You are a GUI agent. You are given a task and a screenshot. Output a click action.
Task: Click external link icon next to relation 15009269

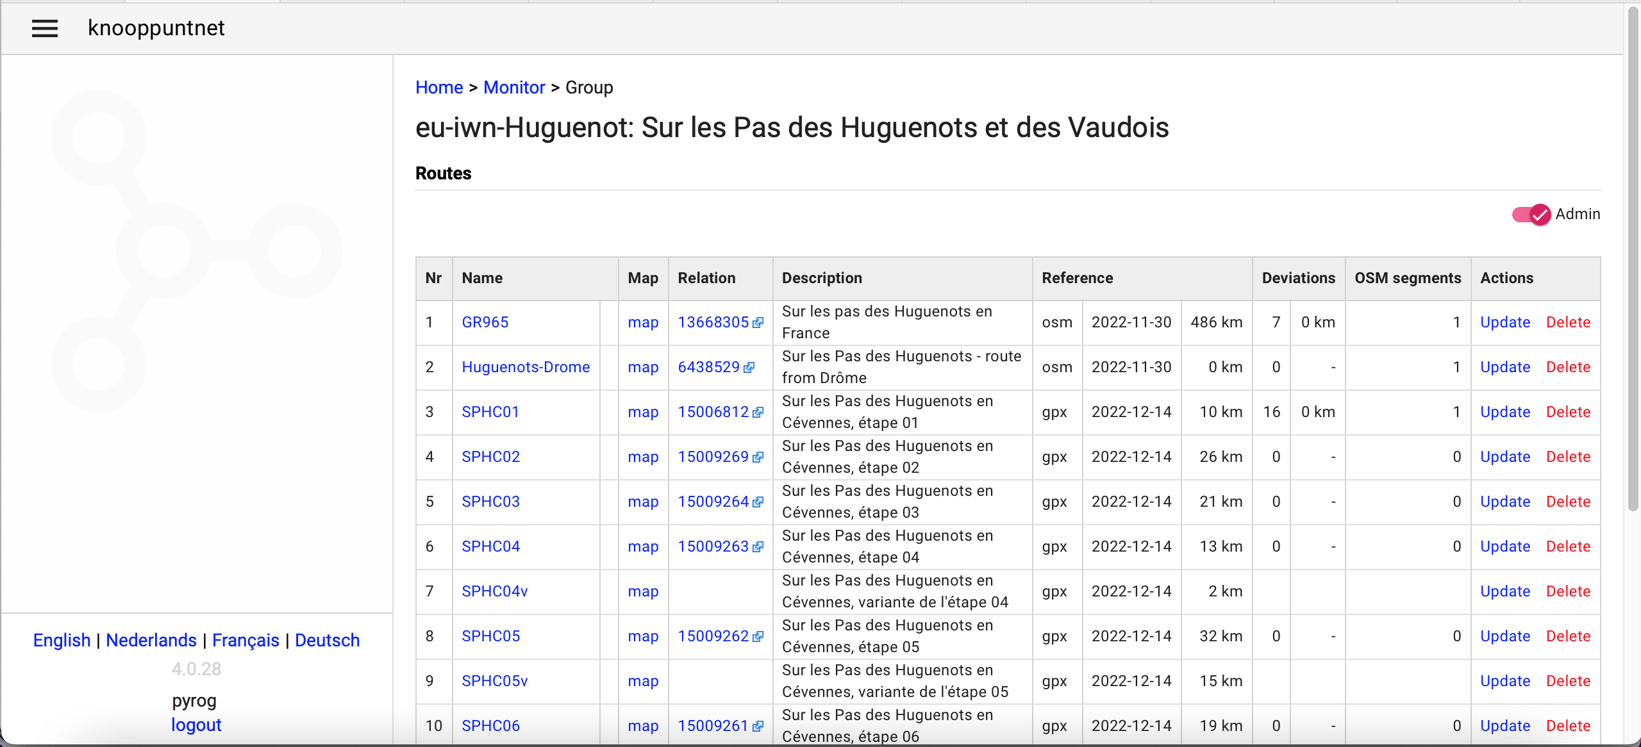click(x=758, y=457)
